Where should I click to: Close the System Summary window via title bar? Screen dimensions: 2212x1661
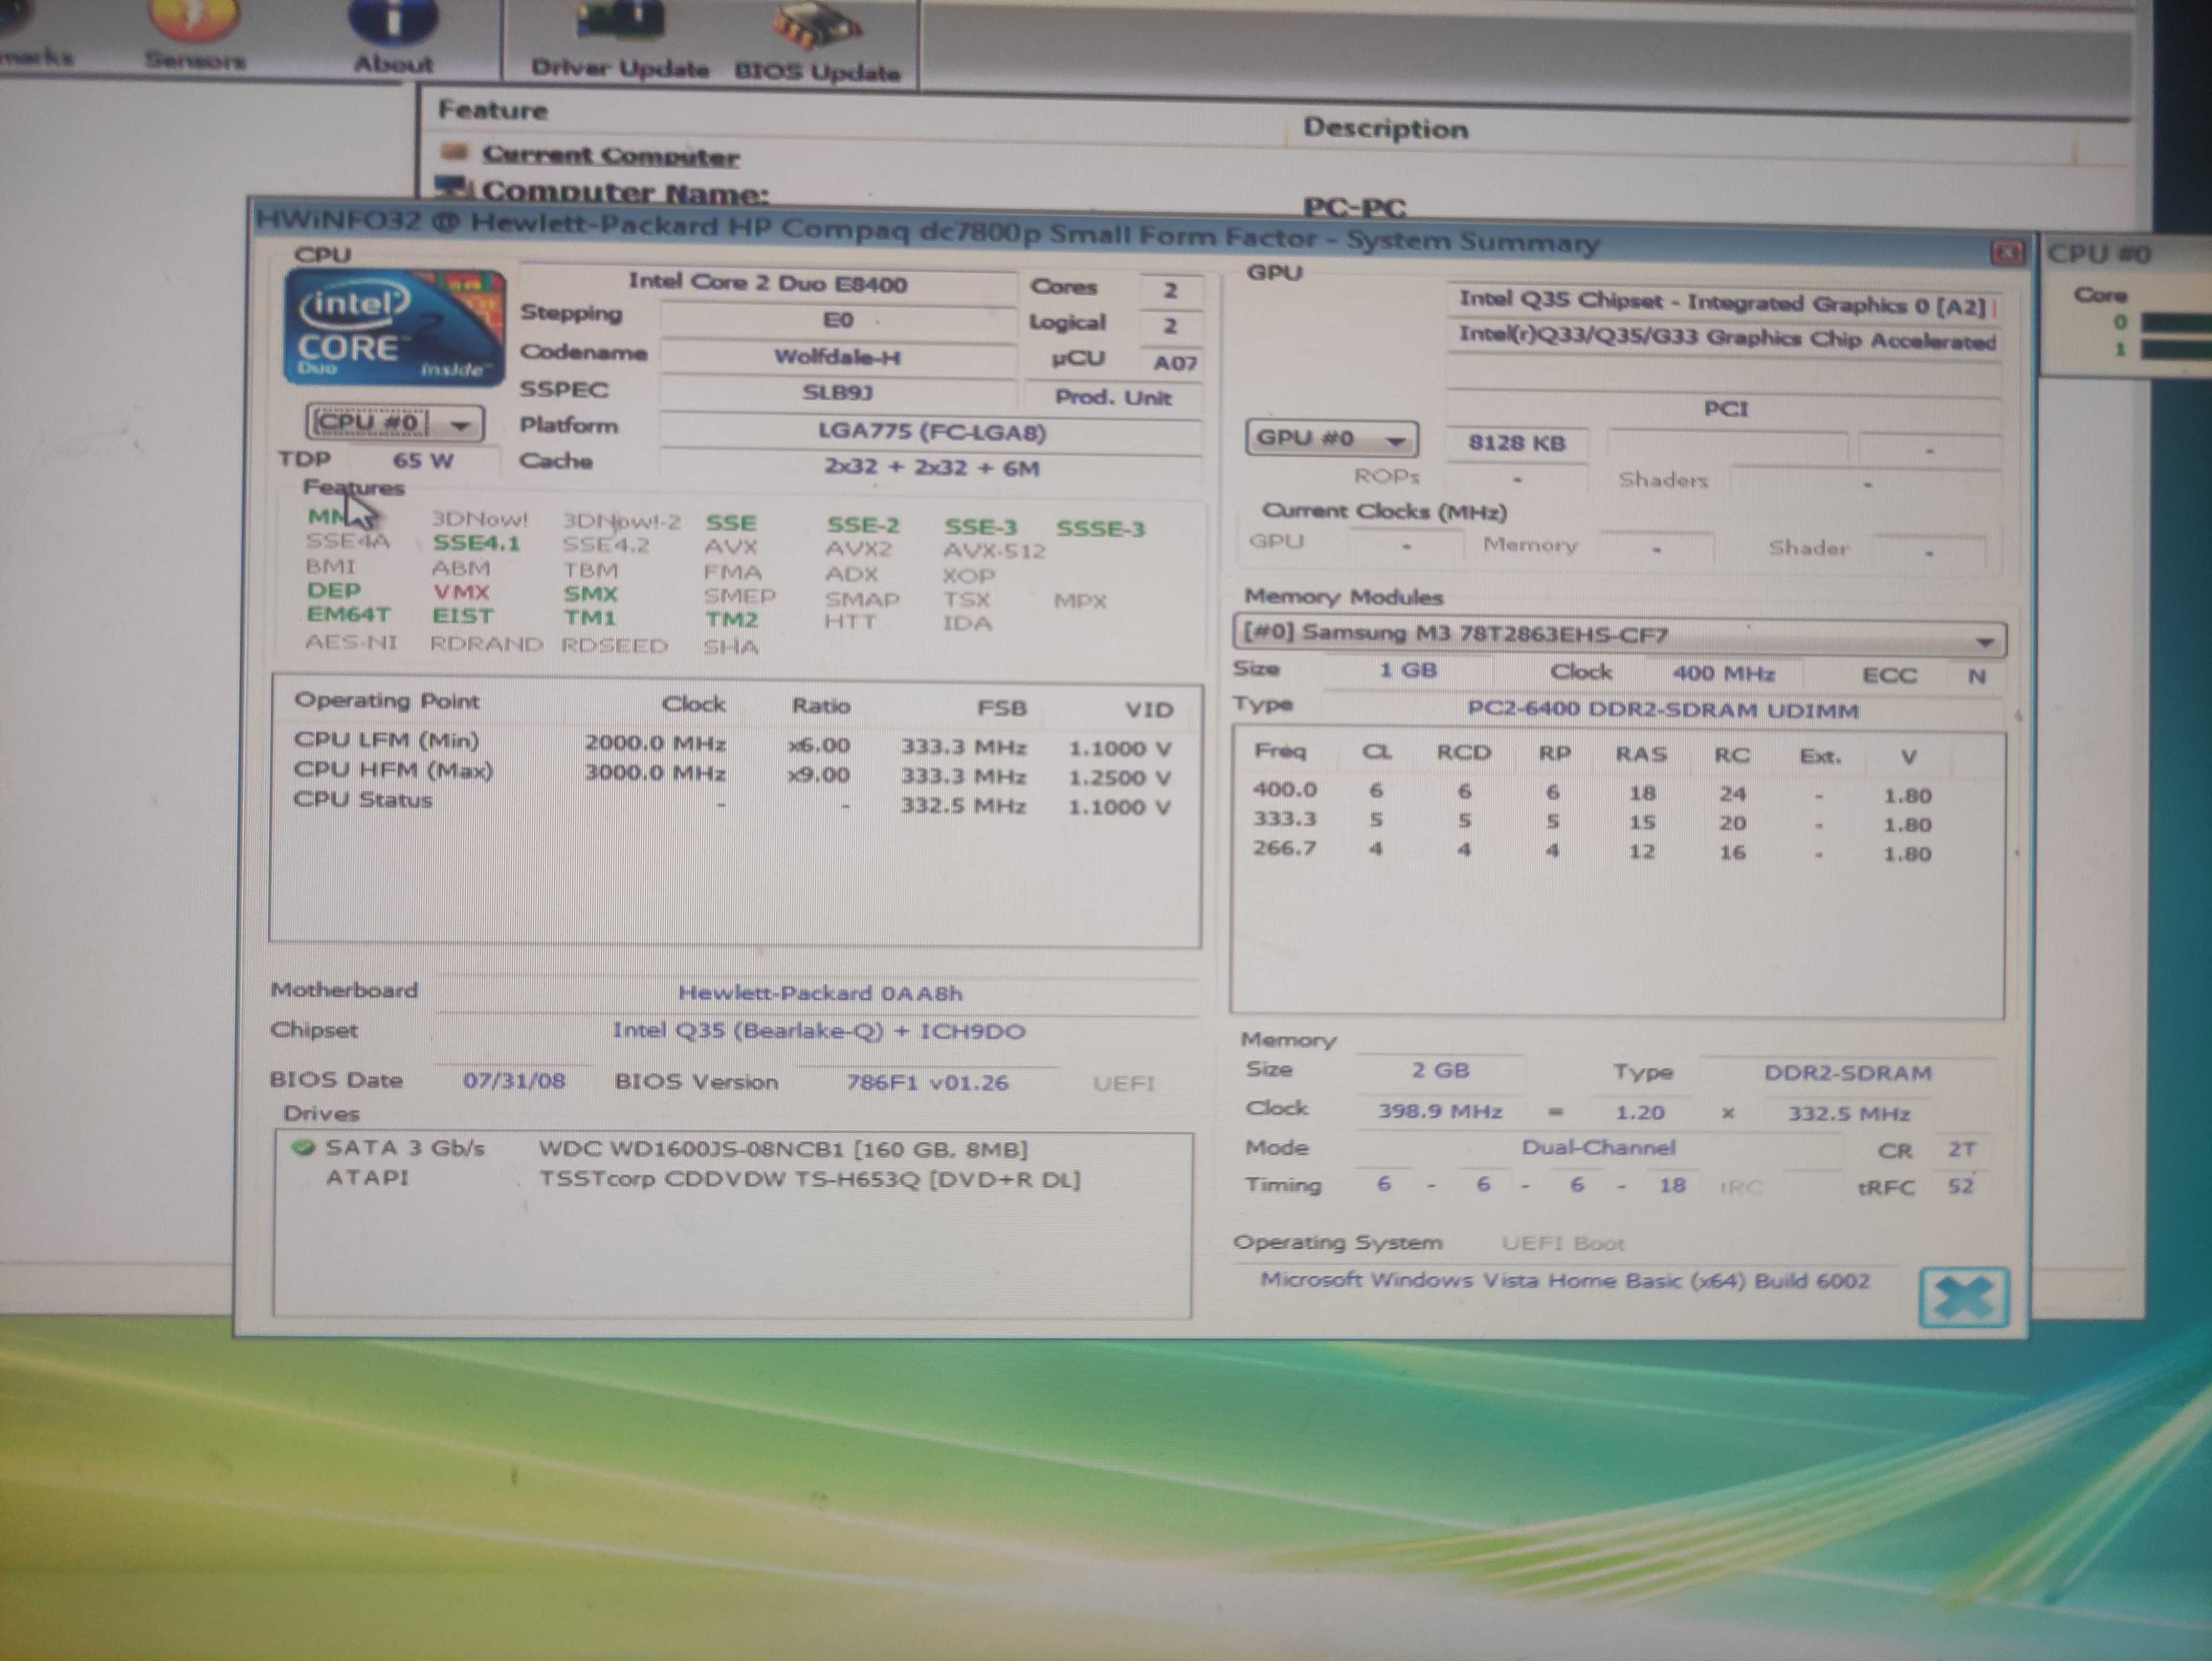tap(2006, 253)
